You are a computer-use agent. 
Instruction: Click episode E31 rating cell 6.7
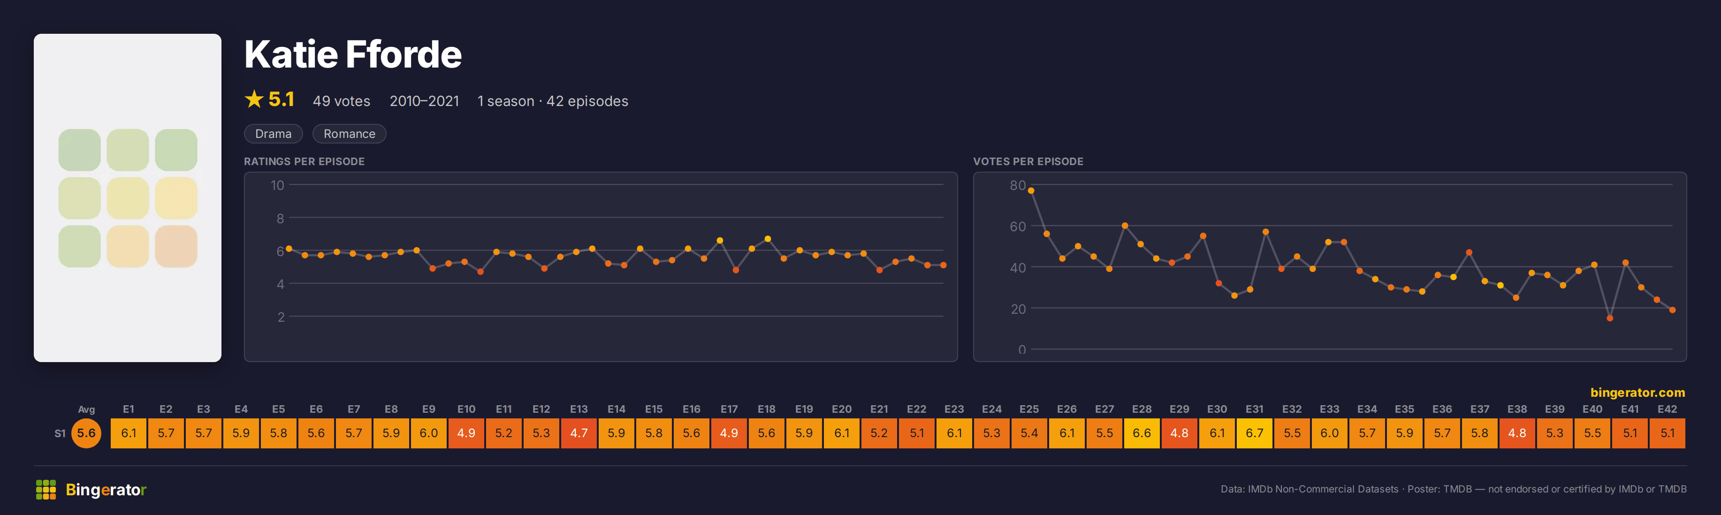[1255, 433]
